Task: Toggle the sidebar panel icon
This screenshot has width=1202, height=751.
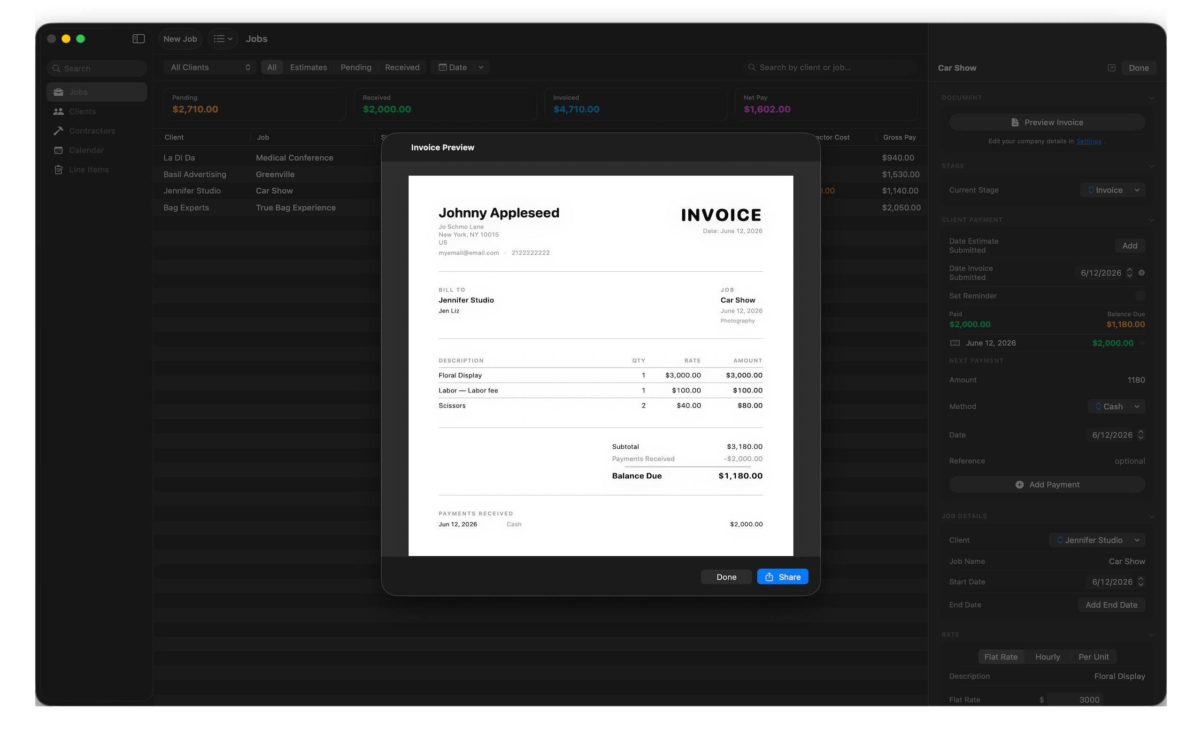Action: pyautogui.click(x=139, y=39)
